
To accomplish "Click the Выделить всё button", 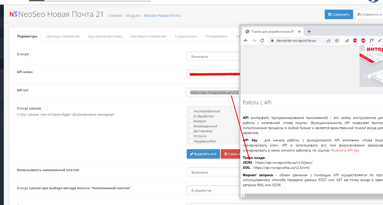I will [x=203, y=154].
